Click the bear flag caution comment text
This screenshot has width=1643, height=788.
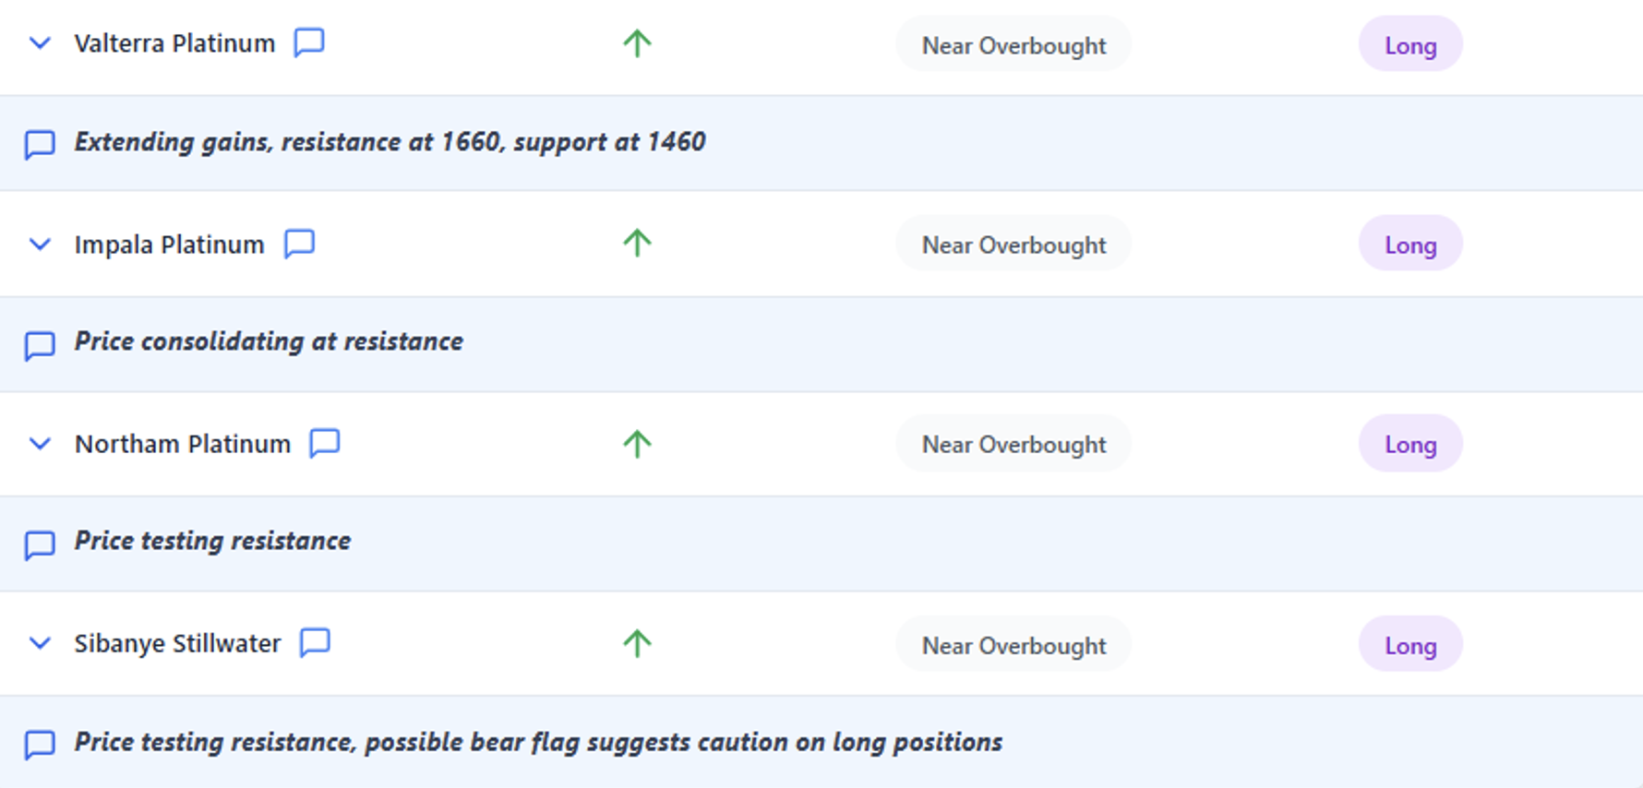point(538,742)
